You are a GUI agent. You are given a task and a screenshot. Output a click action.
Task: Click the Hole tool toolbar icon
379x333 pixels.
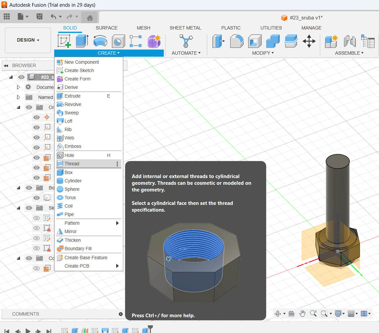coord(118,41)
